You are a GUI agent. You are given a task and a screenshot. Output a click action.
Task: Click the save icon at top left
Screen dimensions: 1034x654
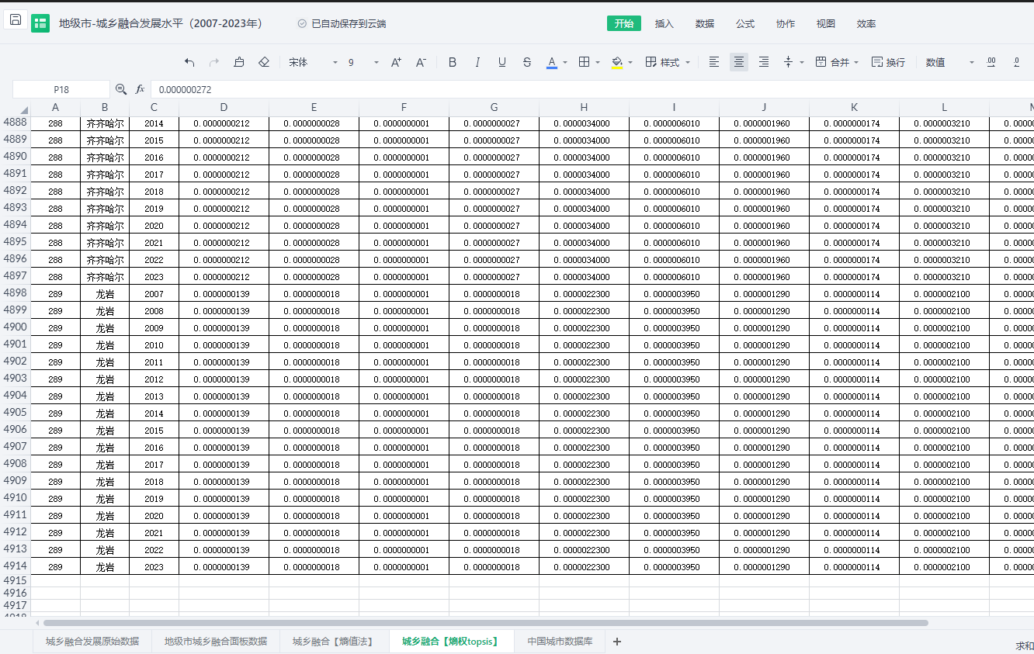coord(16,19)
